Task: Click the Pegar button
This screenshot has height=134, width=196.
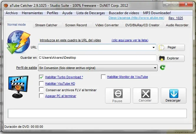Action: 171,48
